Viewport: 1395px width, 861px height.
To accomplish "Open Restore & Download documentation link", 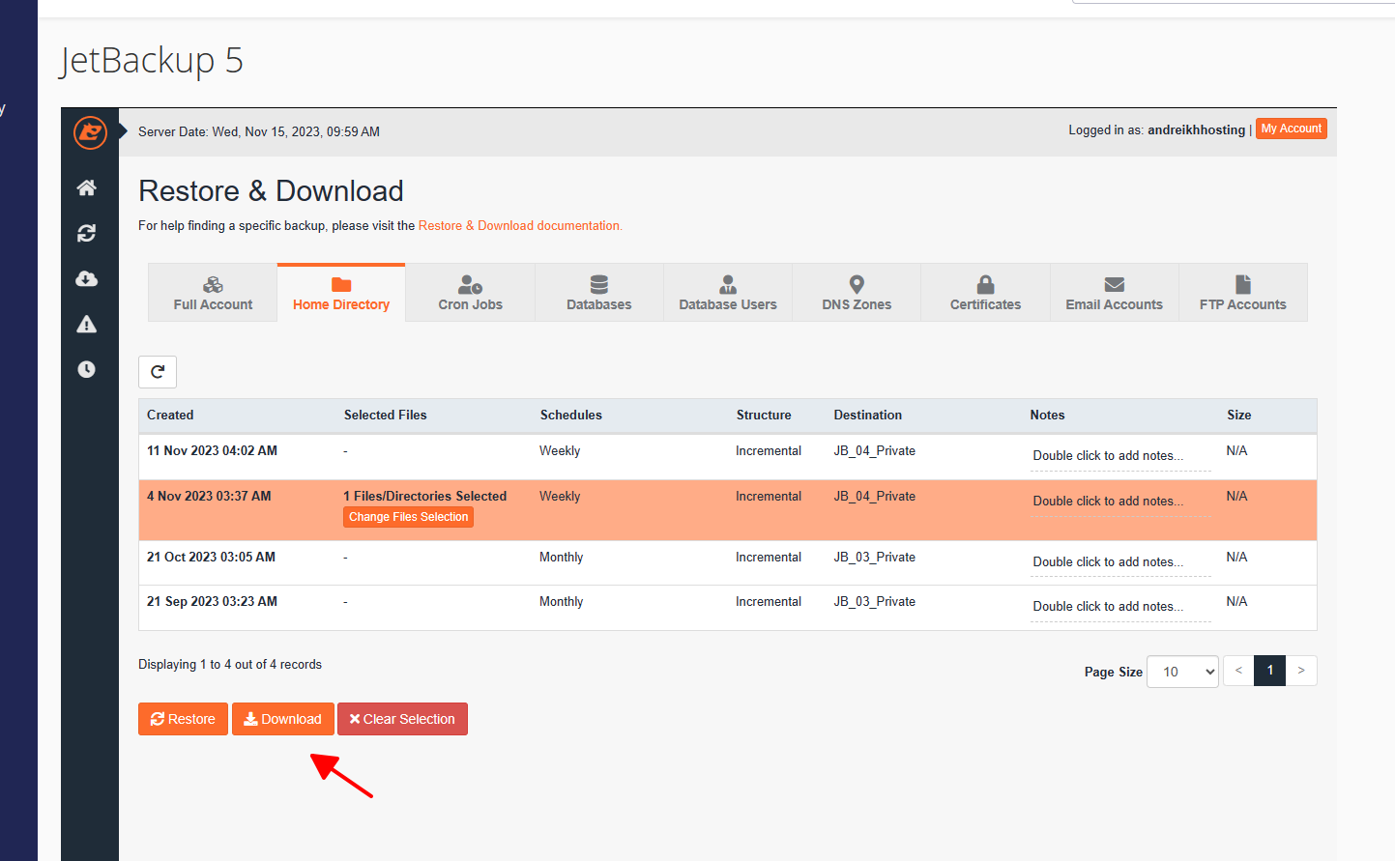I will click(x=520, y=226).
